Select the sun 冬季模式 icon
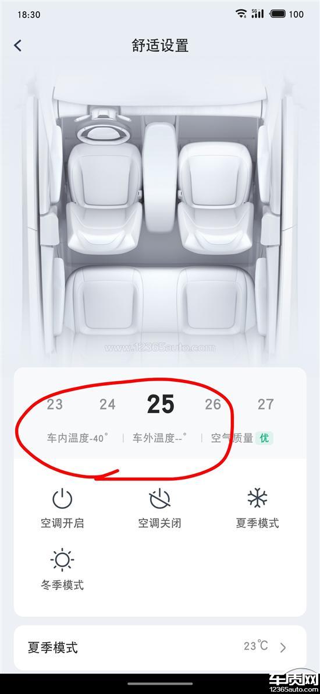The image size is (320, 694). pos(62,560)
